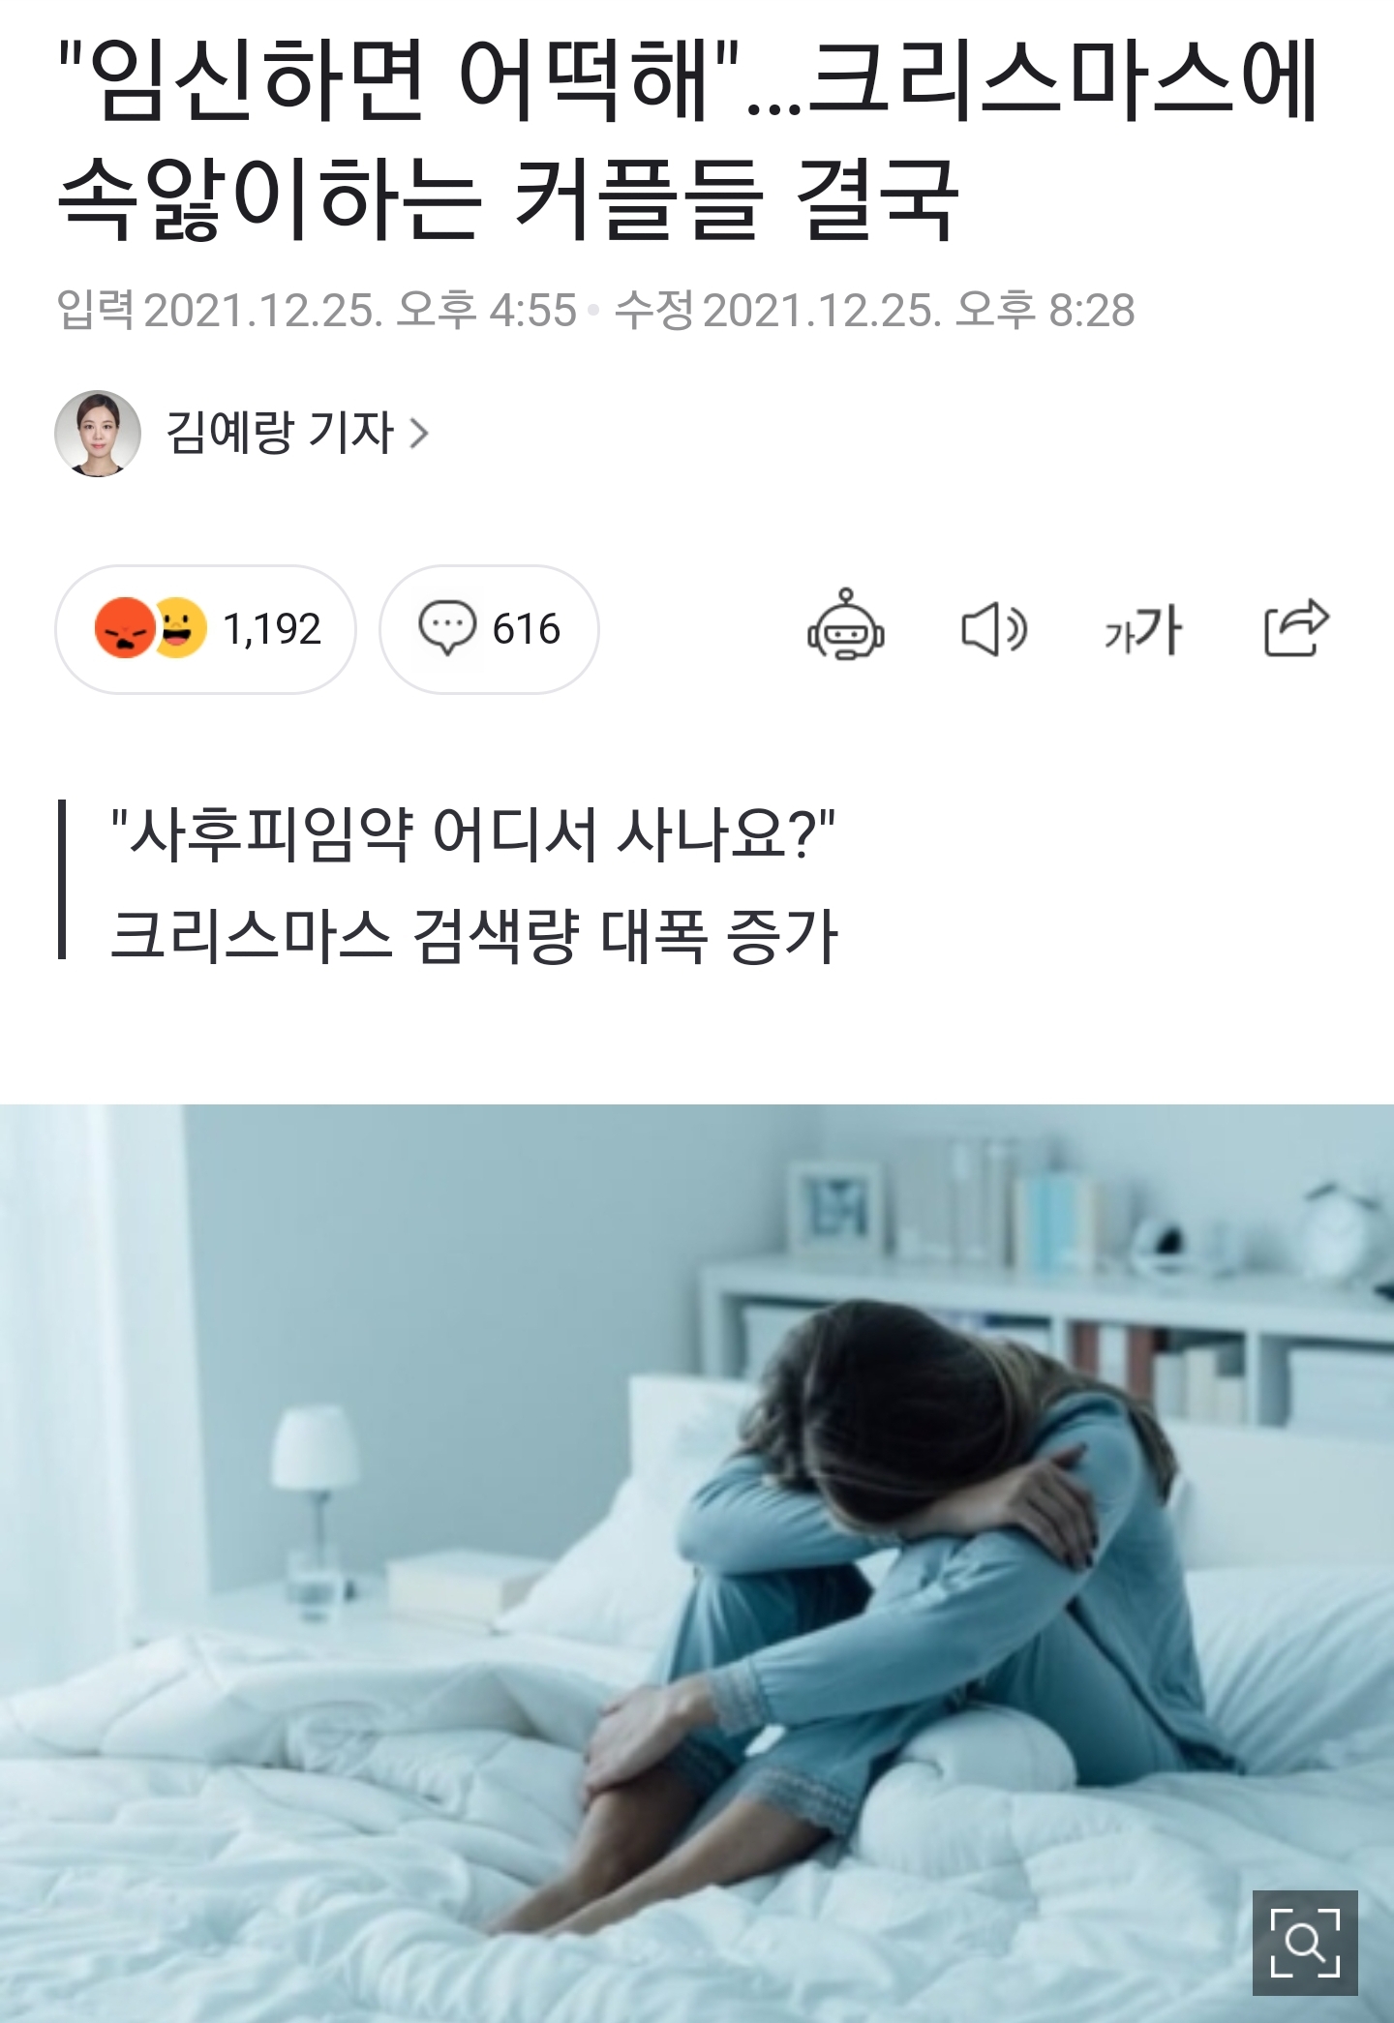Screen dimensions: 1394x2023
Task: Open font size adjuster 가가
Action: tap(1143, 629)
